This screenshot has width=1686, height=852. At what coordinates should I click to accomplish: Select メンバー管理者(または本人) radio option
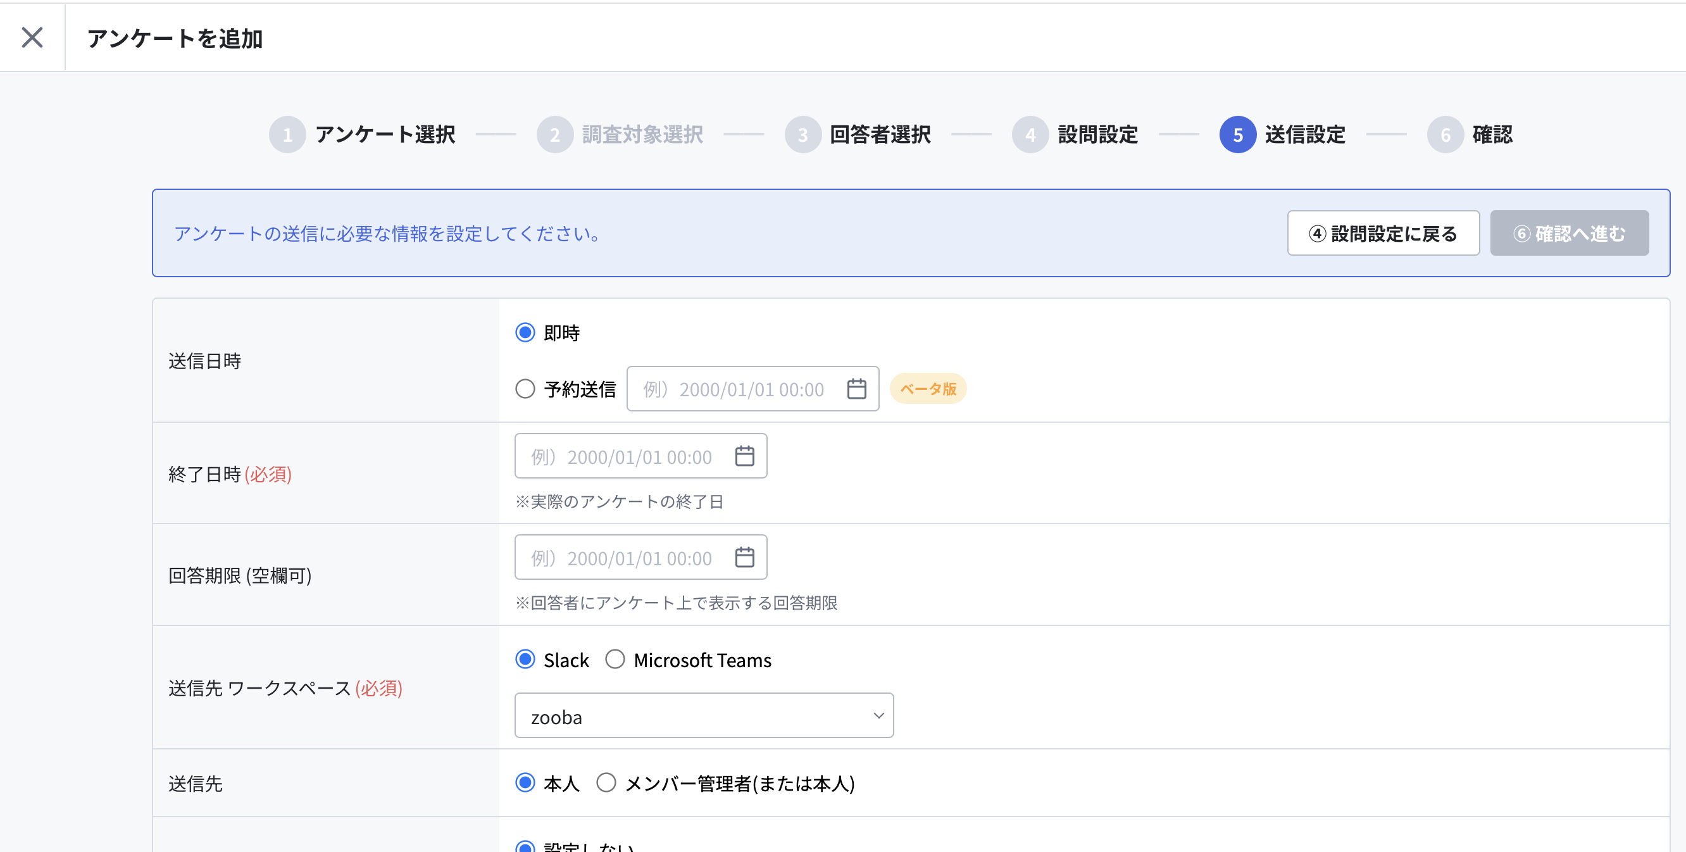(606, 782)
